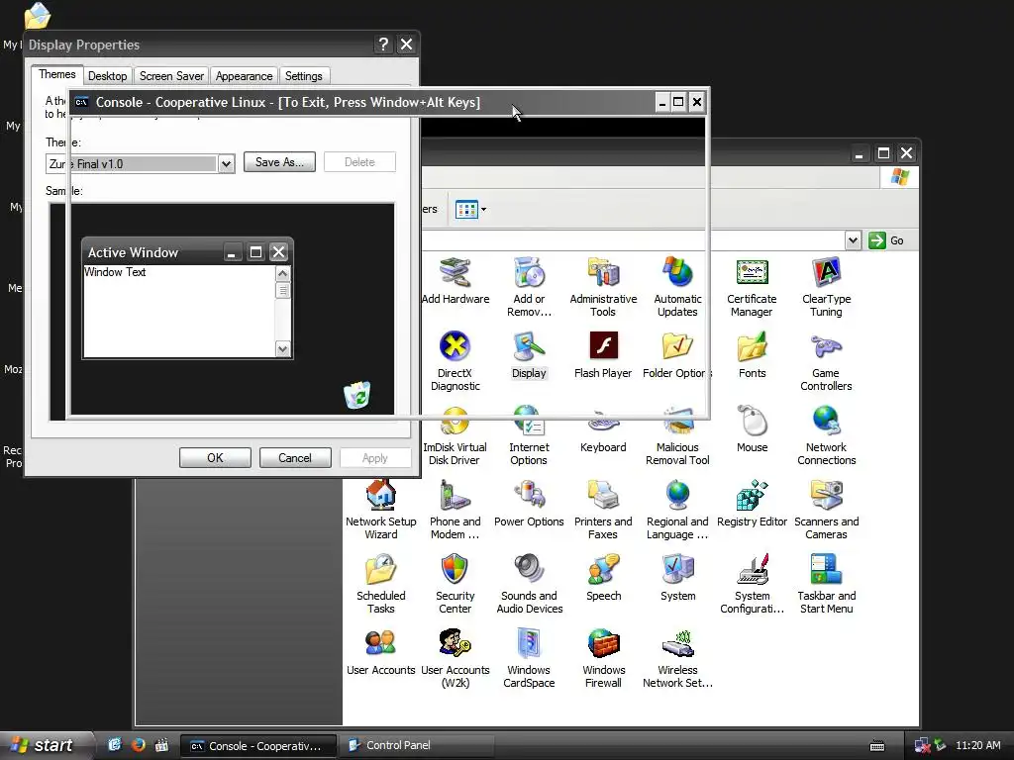This screenshot has width=1014, height=760.
Task: Open Sounds and Audio Devices icon
Action: point(529,569)
